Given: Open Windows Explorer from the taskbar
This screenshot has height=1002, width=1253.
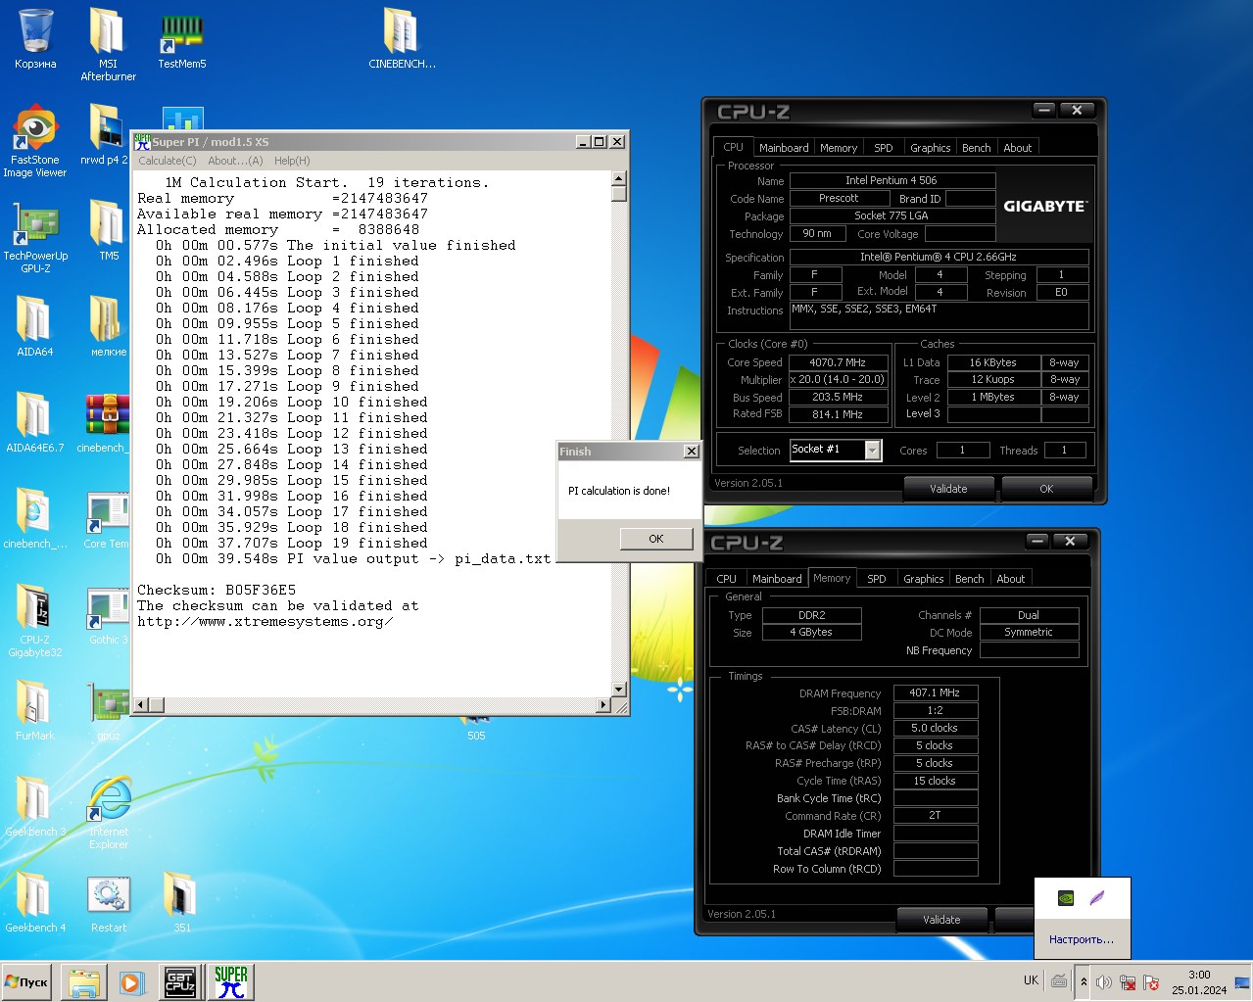Looking at the screenshot, I should pyautogui.click(x=84, y=981).
